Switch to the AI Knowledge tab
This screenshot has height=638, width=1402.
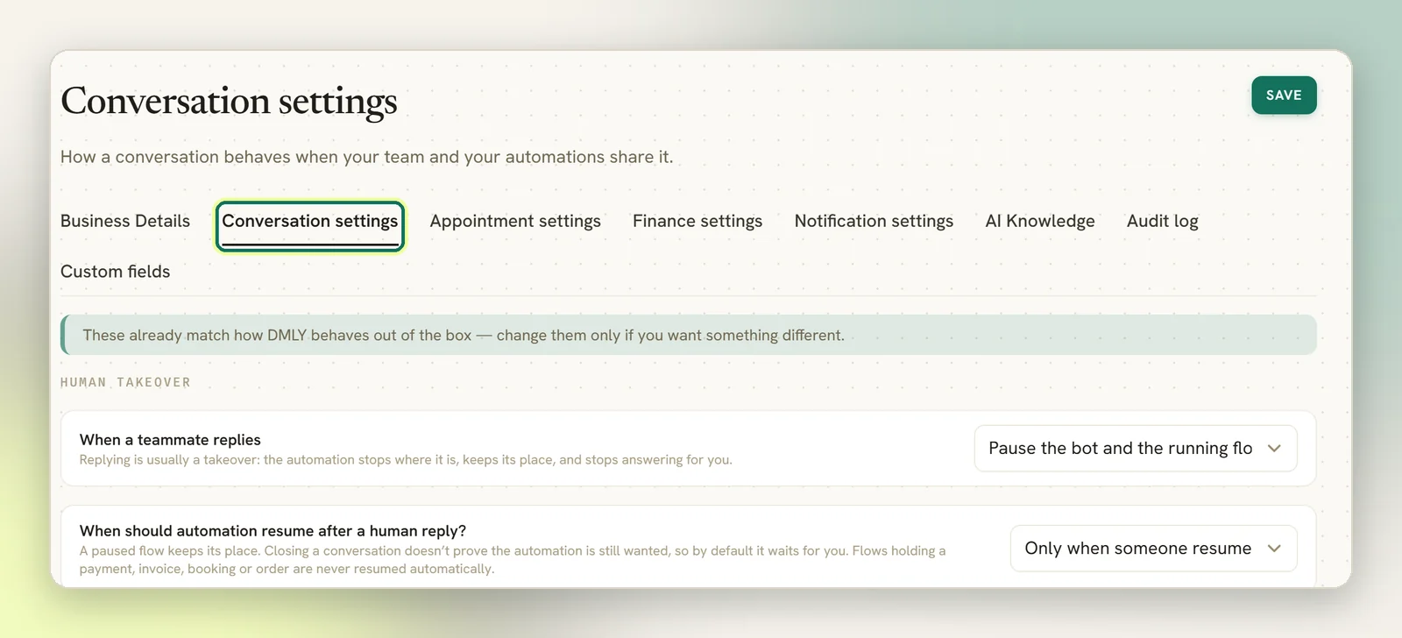pyautogui.click(x=1040, y=221)
